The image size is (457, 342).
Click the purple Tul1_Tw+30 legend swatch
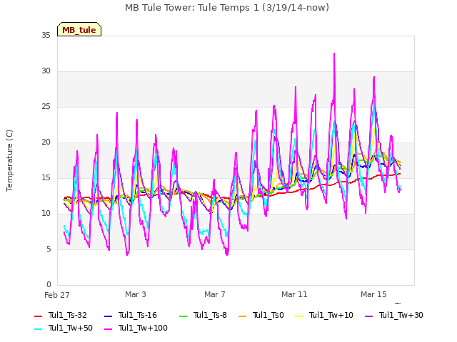pyautogui.click(x=368, y=316)
